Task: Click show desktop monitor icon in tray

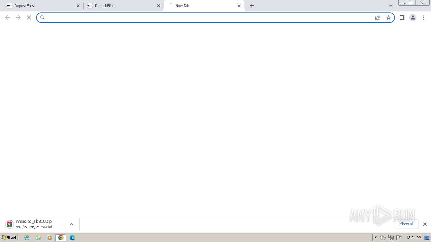Action: point(427,238)
